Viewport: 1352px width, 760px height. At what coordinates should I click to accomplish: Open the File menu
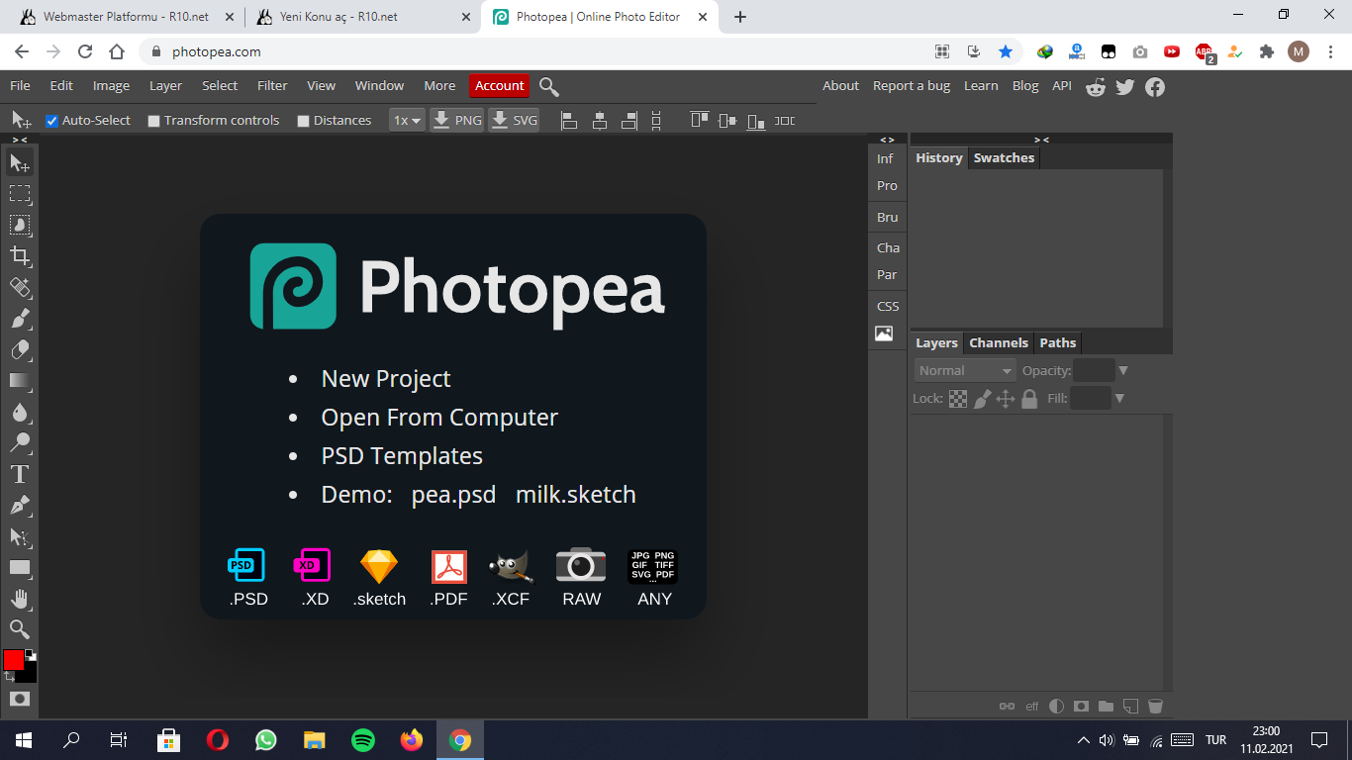coord(20,86)
